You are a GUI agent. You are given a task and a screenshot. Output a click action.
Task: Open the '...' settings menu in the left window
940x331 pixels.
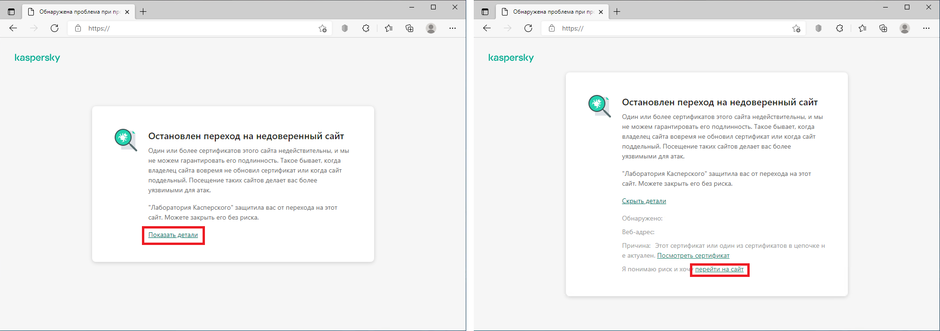452,28
